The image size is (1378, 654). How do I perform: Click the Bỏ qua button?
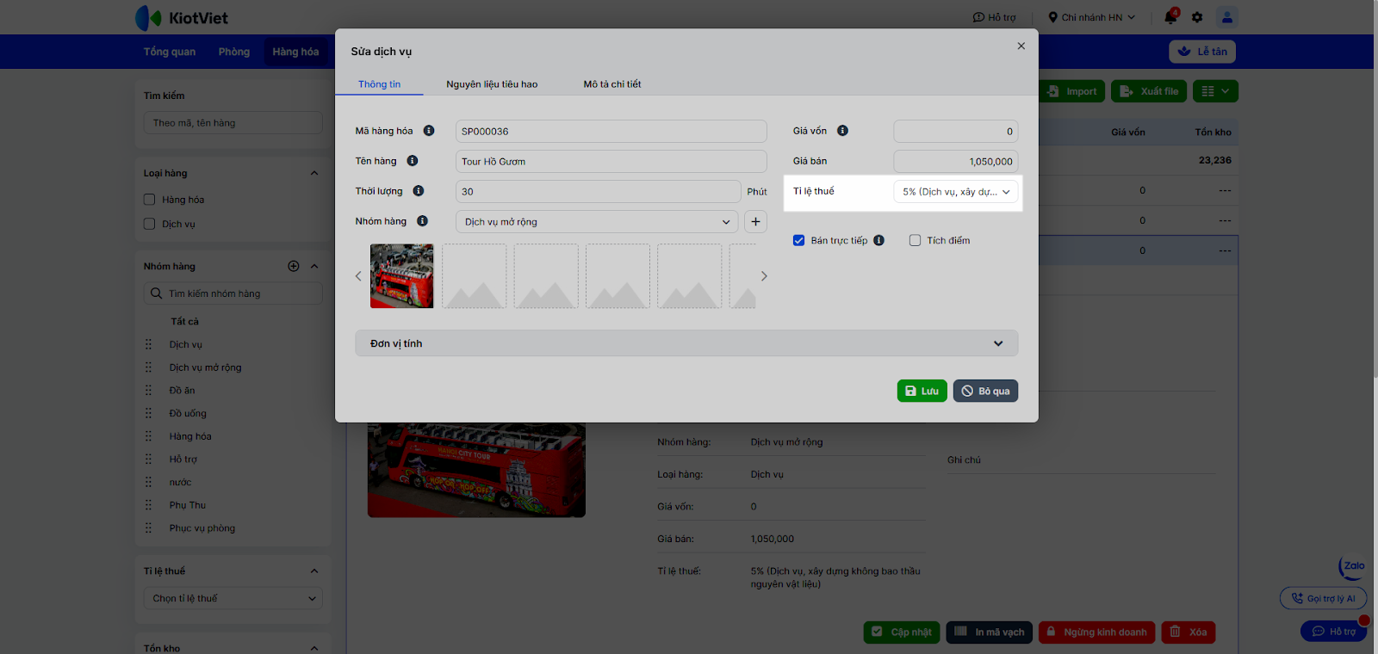[986, 391]
